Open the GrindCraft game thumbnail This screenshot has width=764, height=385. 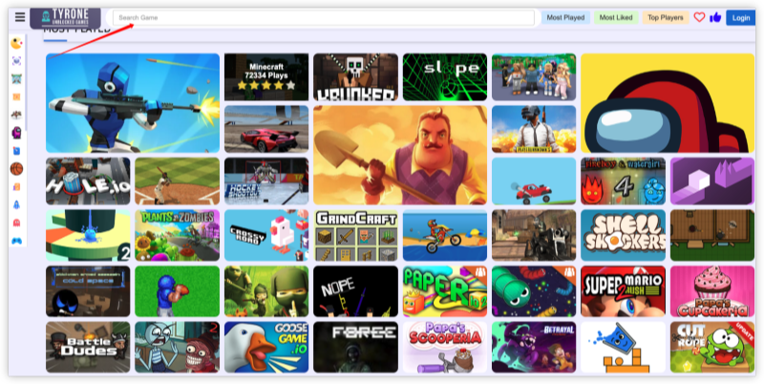pos(355,235)
